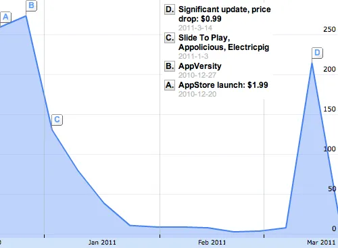Screen dimensions: 338x248
Task: Select the Mar 2011 axis label
Action: [x=321, y=243]
